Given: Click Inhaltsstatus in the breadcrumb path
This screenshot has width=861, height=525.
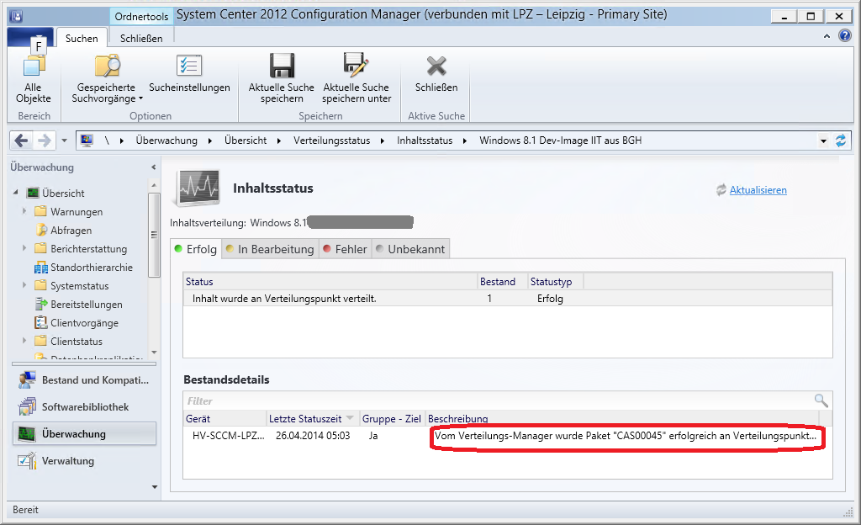Looking at the screenshot, I should pos(425,141).
